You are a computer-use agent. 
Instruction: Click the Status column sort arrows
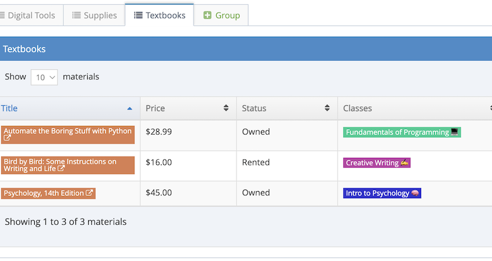tap(327, 108)
